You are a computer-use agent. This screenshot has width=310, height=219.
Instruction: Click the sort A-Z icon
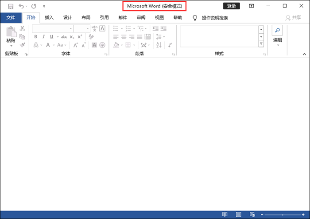pyautogui.click(x=159, y=45)
